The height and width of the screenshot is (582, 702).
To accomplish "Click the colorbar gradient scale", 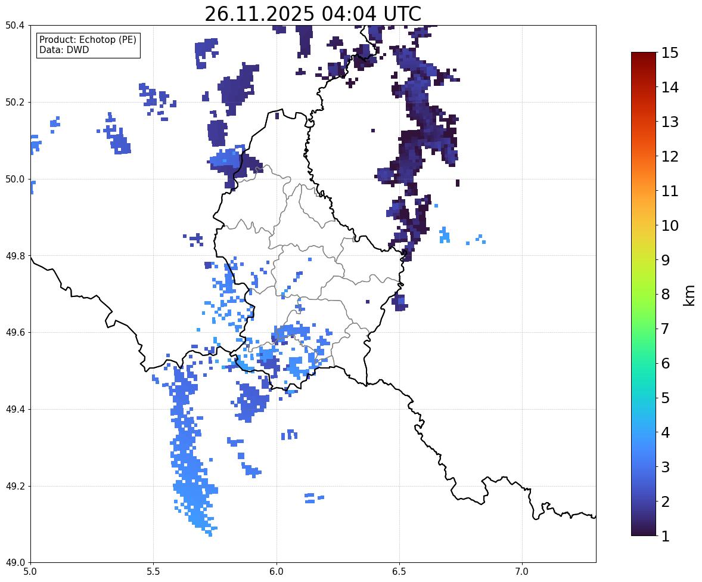I will pyautogui.click(x=644, y=294).
